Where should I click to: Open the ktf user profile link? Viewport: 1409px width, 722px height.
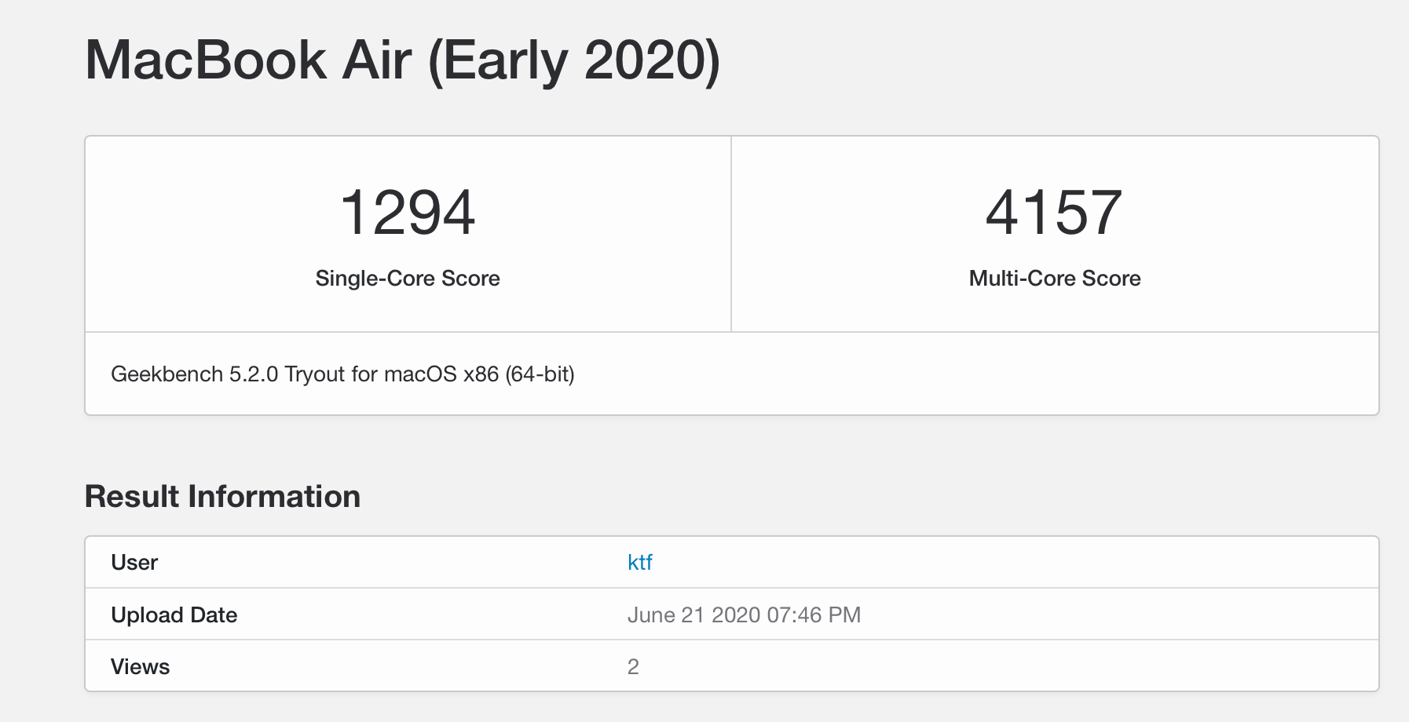tap(639, 562)
